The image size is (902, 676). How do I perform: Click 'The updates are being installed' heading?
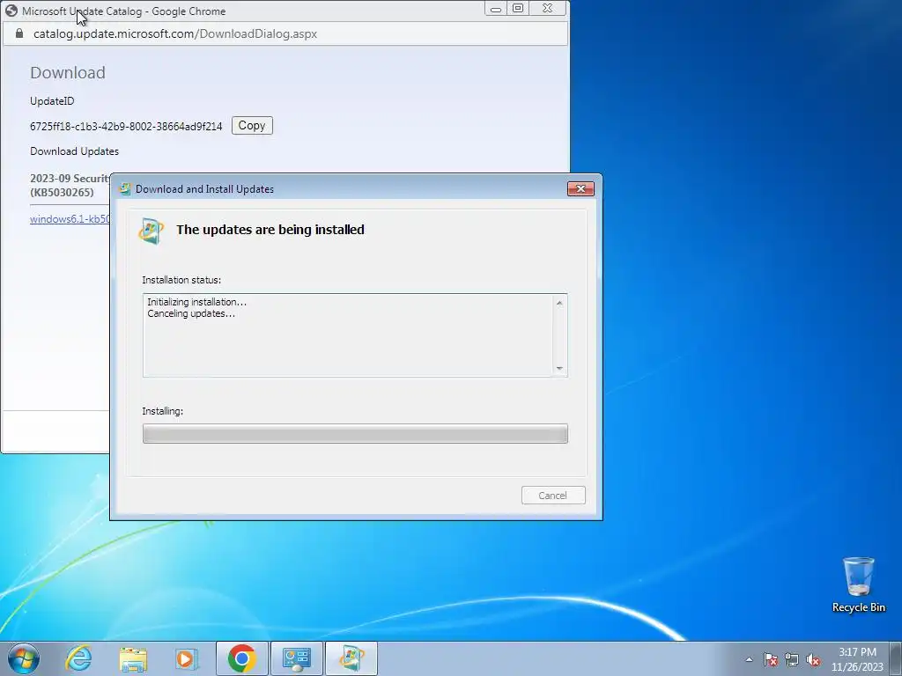coord(270,230)
